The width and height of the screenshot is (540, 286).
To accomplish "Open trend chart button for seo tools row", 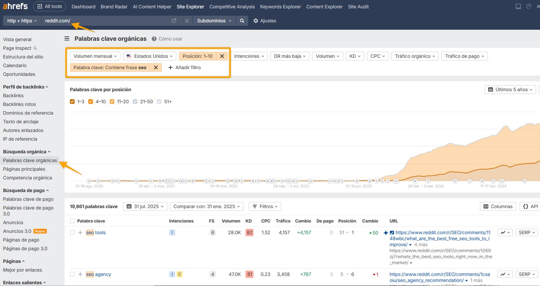I will click(x=505, y=233).
